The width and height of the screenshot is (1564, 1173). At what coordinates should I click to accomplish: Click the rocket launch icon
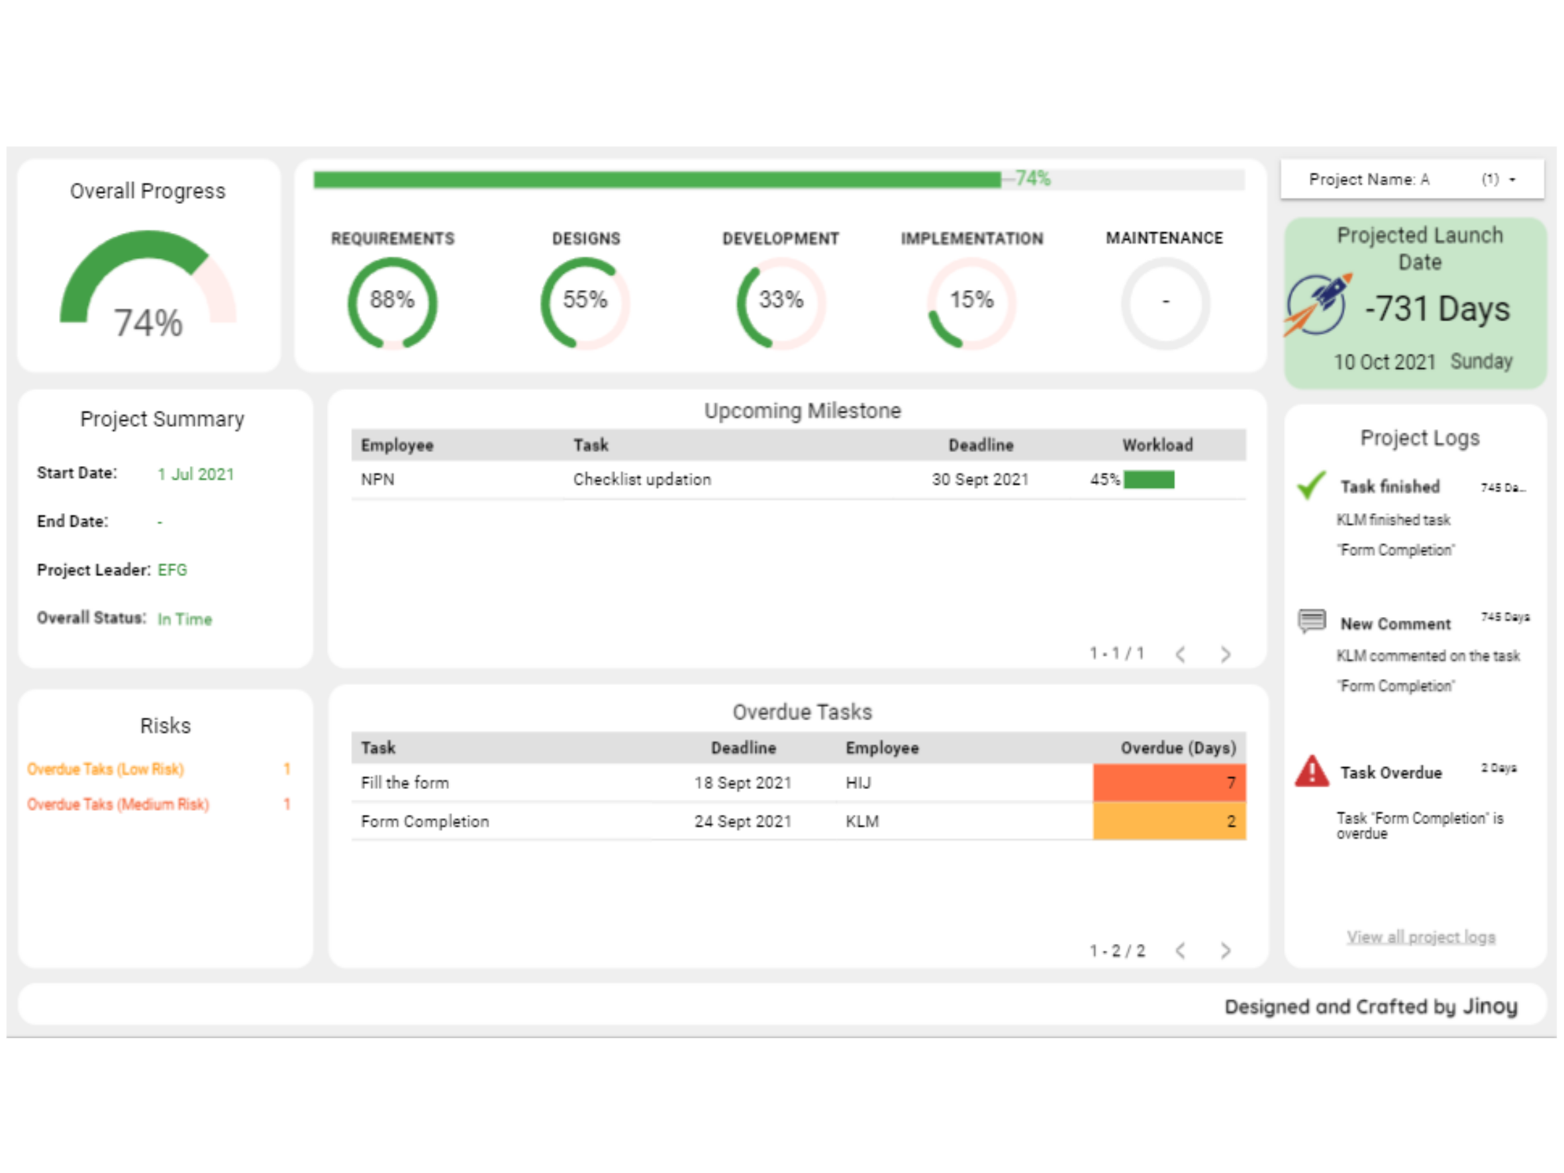pos(1317,305)
